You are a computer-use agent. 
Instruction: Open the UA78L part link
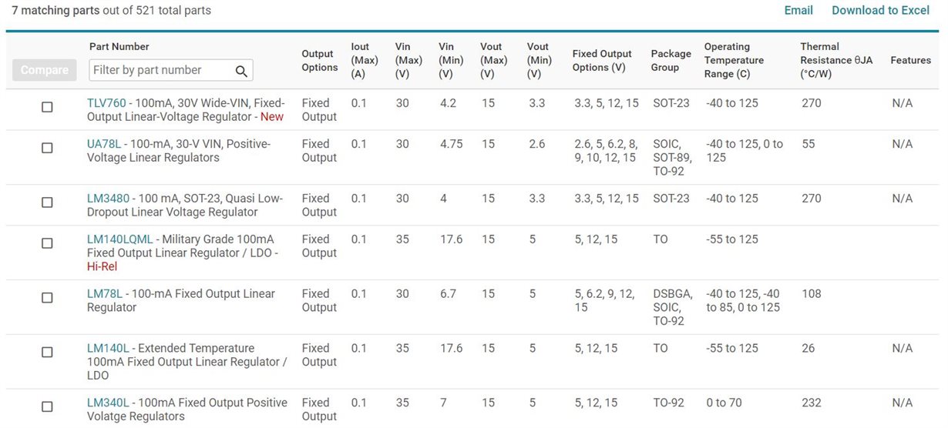pos(103,144)
